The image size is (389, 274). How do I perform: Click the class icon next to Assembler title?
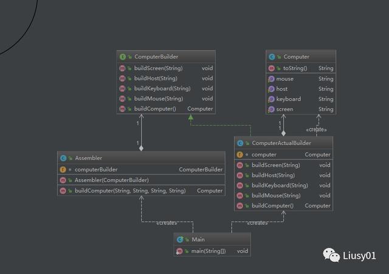coord(63,158)
